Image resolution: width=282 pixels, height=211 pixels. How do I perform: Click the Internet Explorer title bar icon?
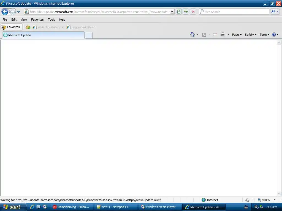(x=3, y=3)
